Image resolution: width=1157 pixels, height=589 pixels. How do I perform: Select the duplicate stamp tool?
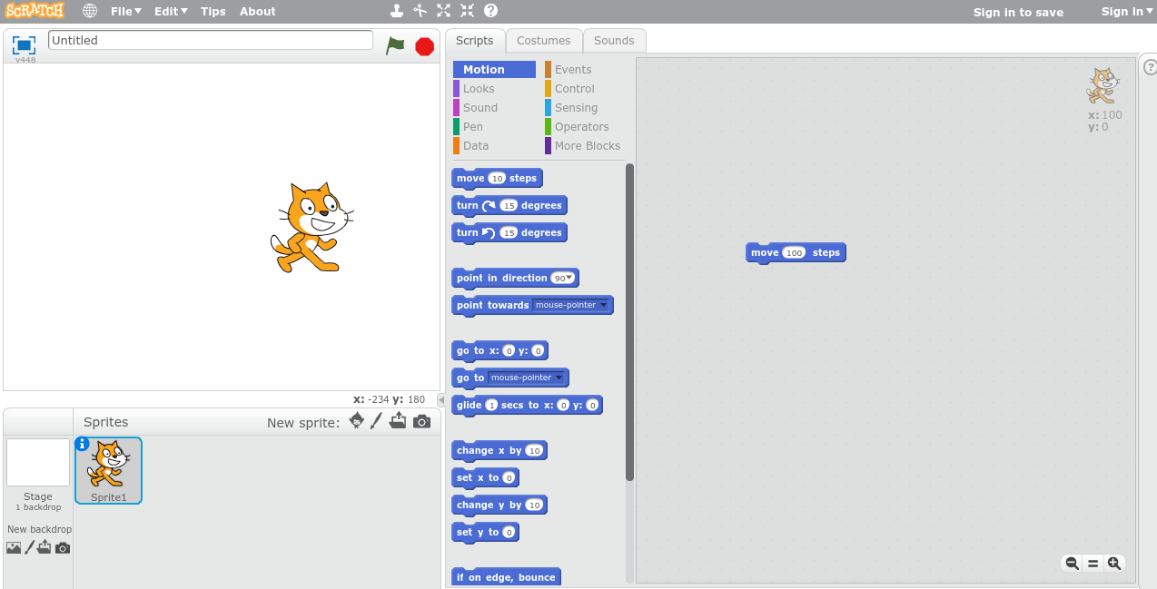(x=396, y=11)
